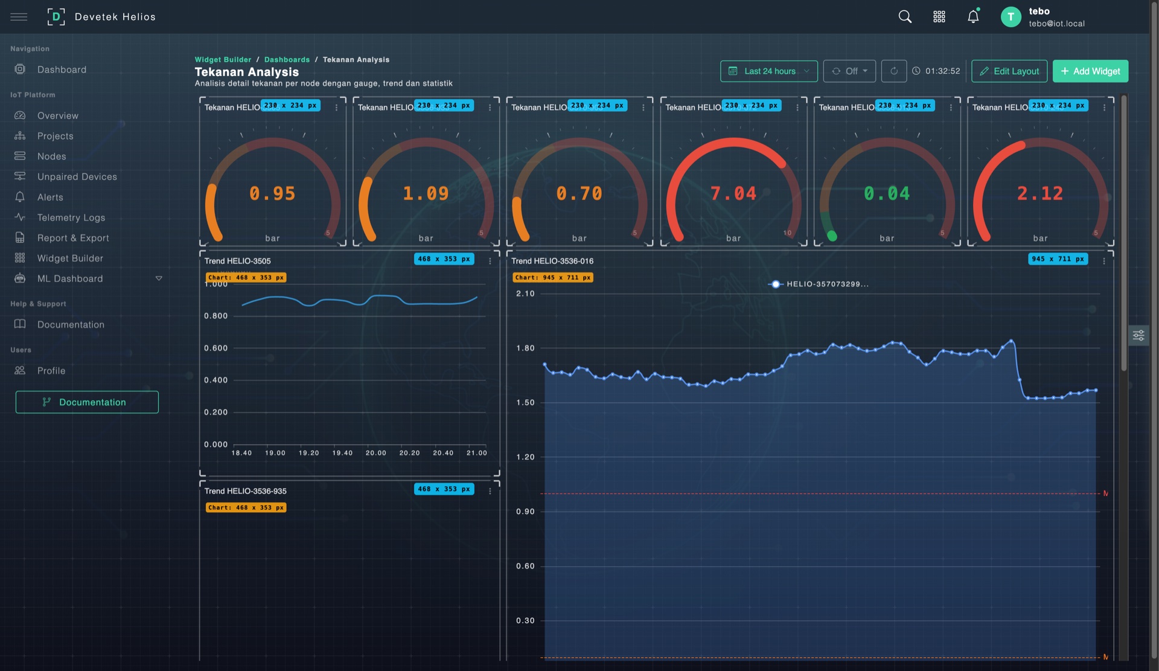Screen dimensions: 1159x671
Task: Click the manual refresh icon in the toolbar
Action: [x=894, y=71]
